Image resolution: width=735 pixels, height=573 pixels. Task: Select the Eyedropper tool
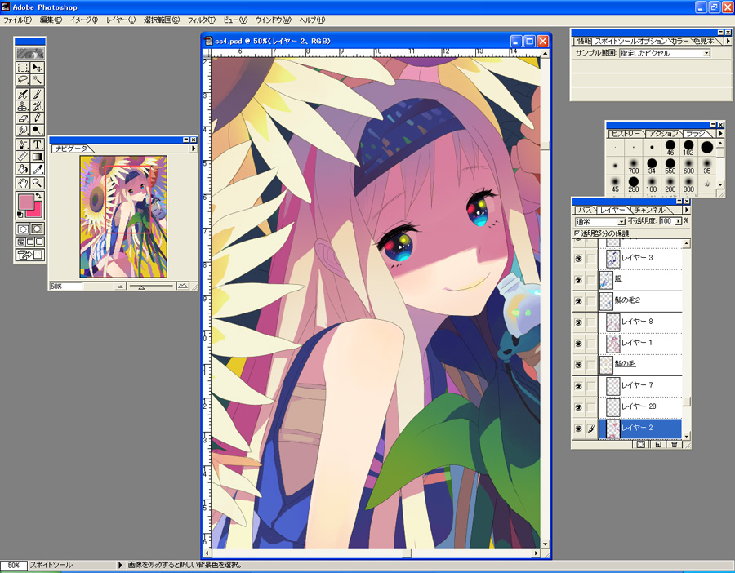click(37, 169)
